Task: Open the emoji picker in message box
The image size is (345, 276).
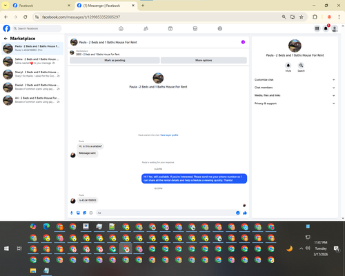Action: click(238, 213)
